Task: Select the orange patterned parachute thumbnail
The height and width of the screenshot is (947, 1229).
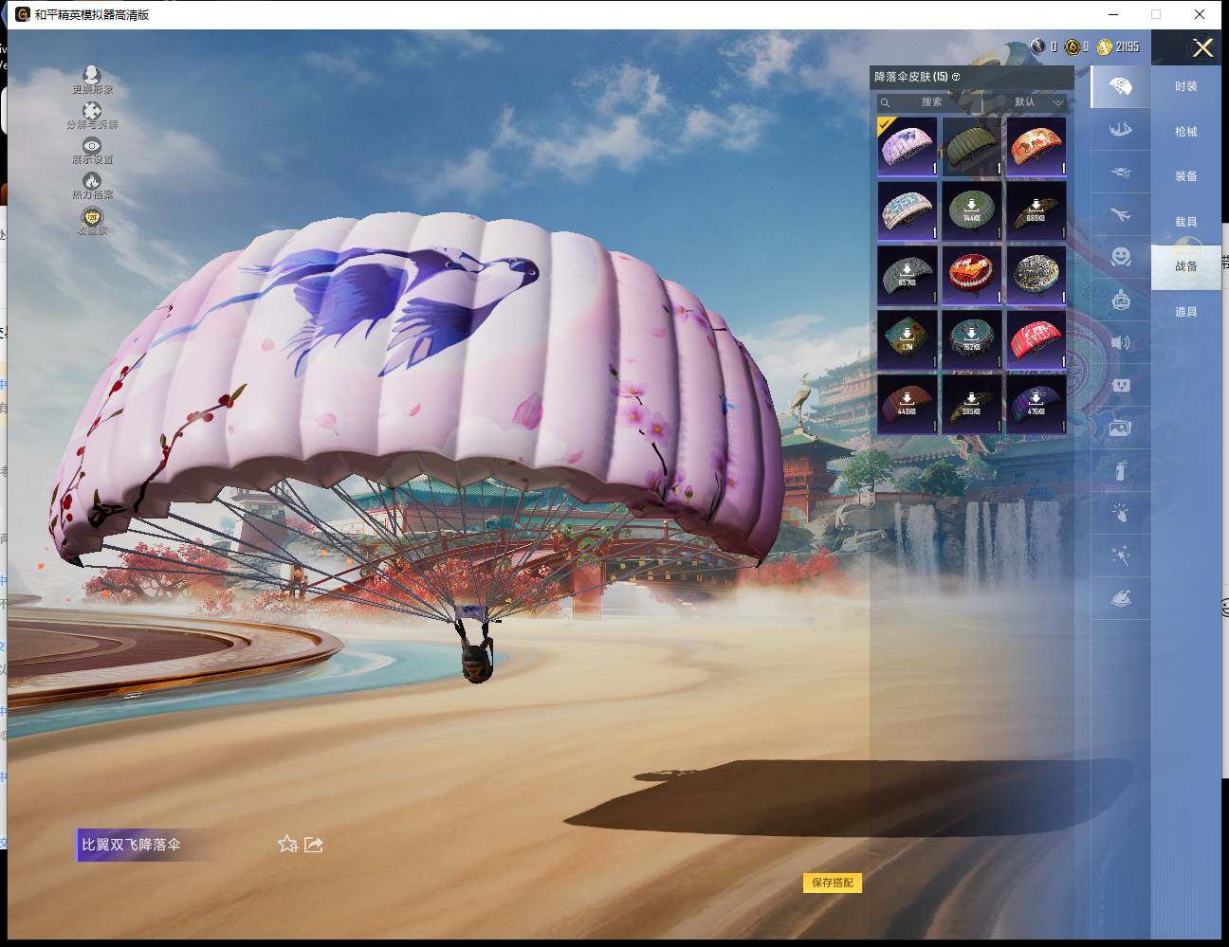Action: click(x=1036, y=146)
